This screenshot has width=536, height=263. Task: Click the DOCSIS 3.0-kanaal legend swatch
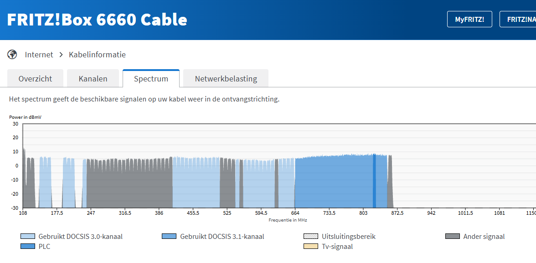point(27,237)
